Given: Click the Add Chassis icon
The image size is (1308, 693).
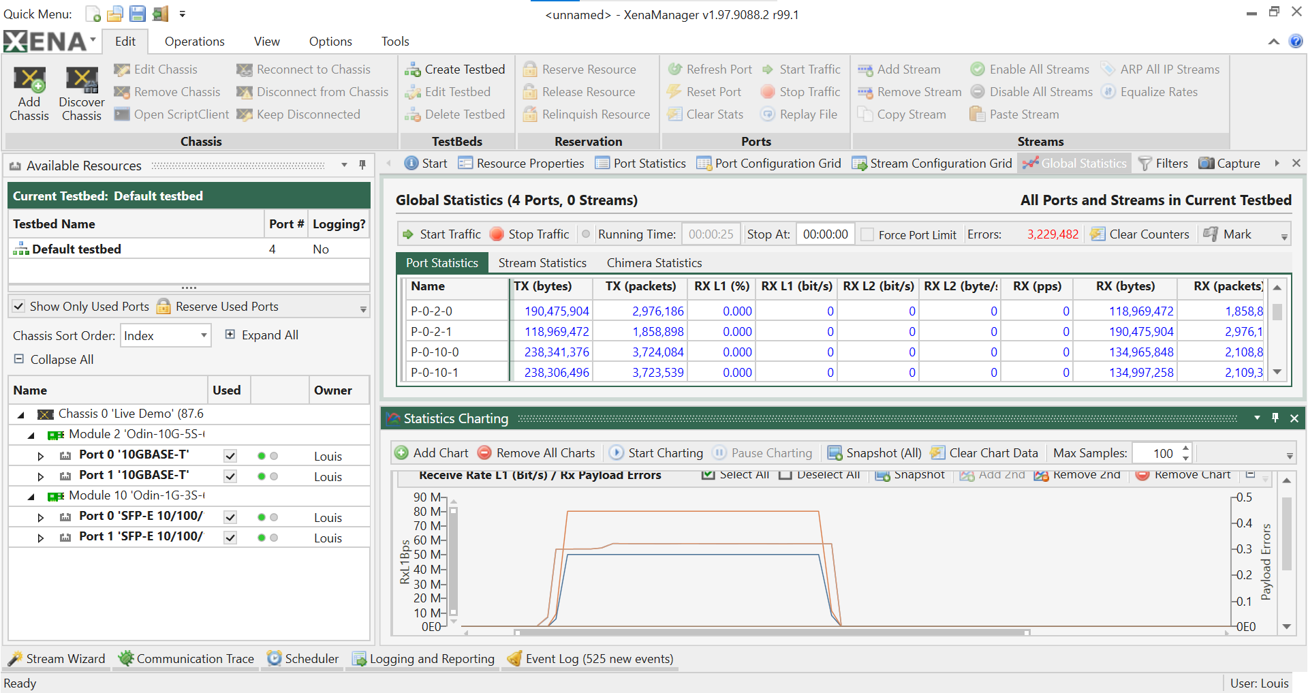Looking at the screenshot, I should point(29,80).
